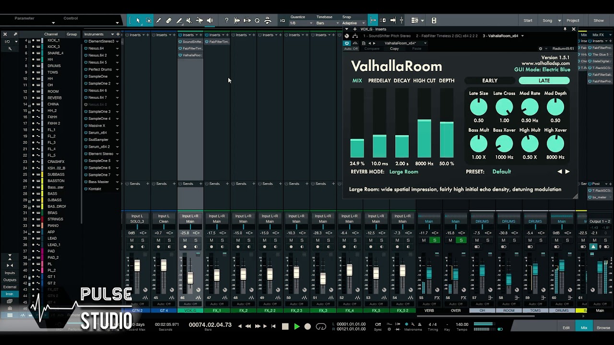The height and width of the screenshot is (345, 614).
Task: Toggle the Loop button in transport
Action: point(321,326)
